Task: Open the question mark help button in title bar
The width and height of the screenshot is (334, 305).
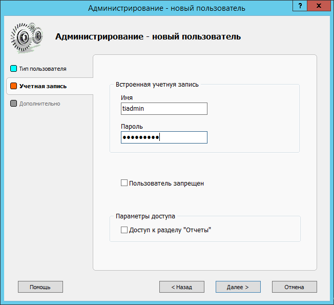Action: click(300, 6)
